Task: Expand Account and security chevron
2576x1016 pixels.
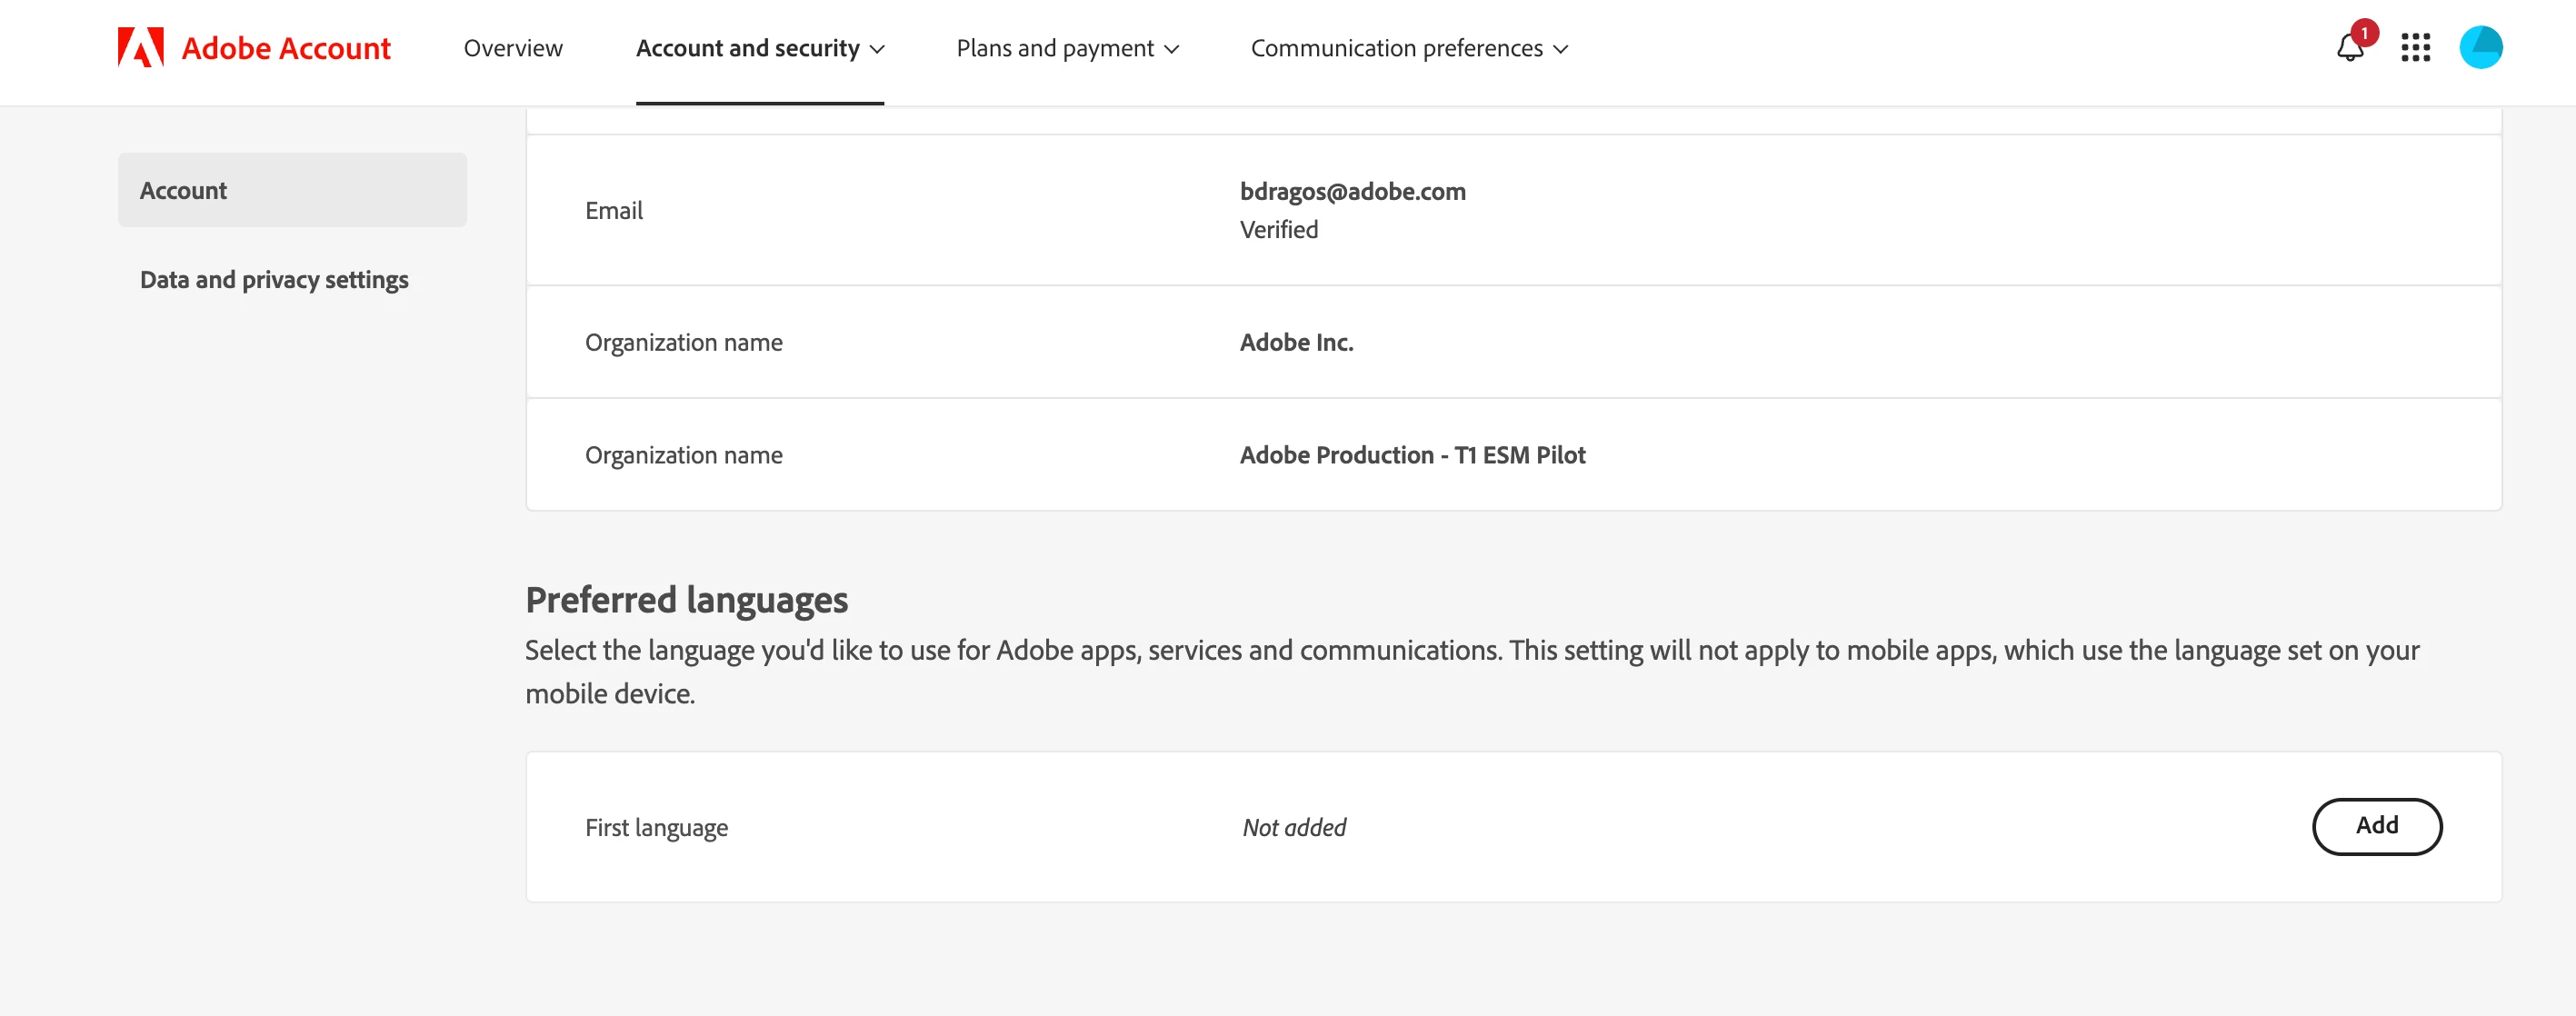Action: (x=878, y=49)
